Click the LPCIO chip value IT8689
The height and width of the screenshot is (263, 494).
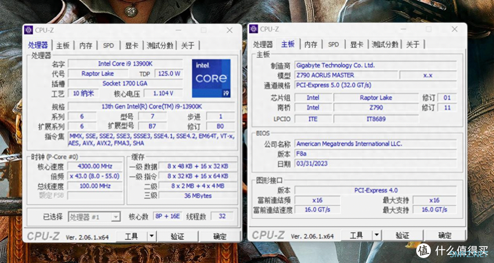pyautogui.click(x=376, y=119)
